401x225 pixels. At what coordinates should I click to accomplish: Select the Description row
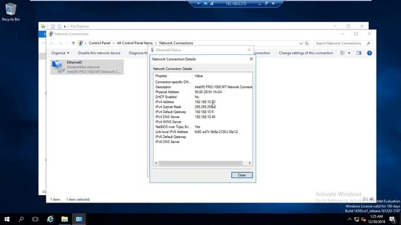click(203, 87)
